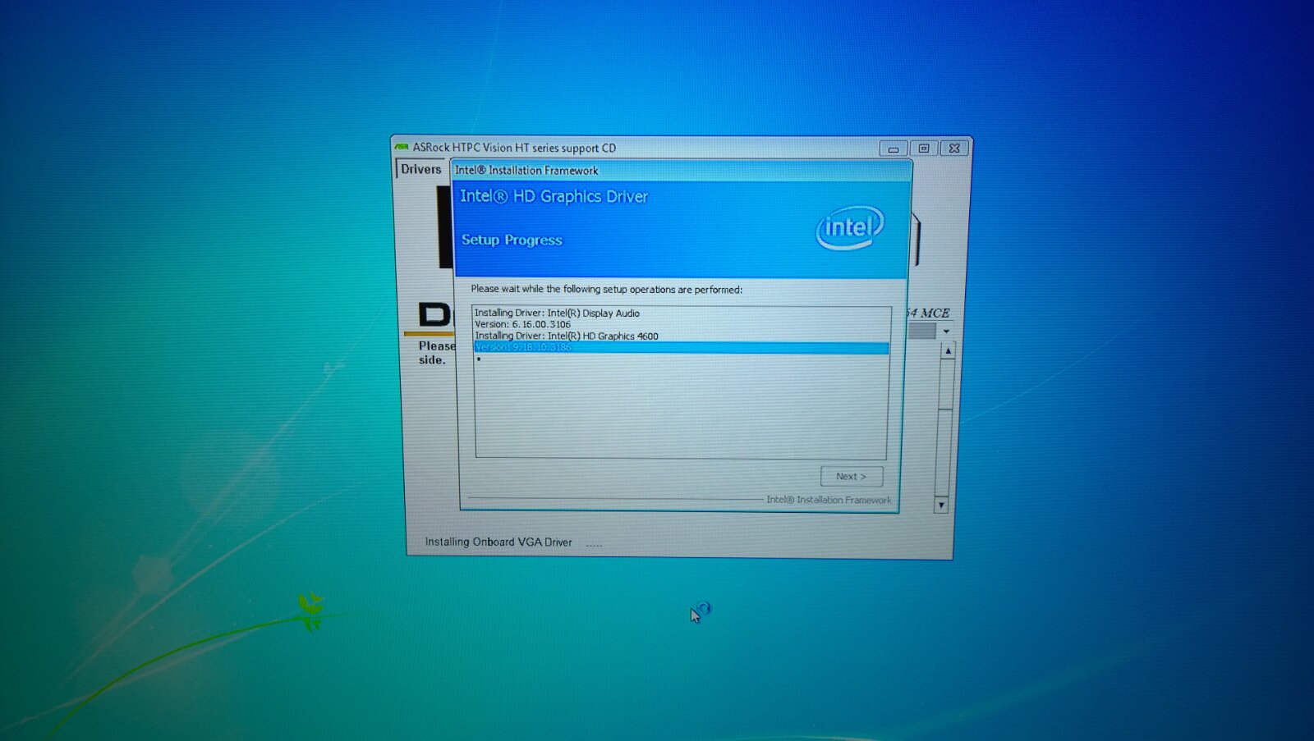Click the vertical scrollbar thumb

[945, 386]
